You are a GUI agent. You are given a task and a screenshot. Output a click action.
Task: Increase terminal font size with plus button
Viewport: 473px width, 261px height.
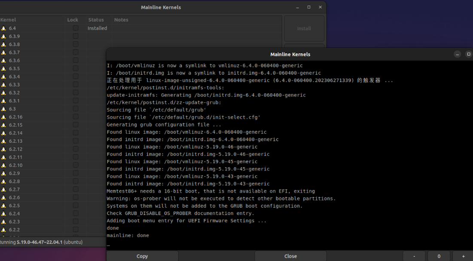(464, 256)
